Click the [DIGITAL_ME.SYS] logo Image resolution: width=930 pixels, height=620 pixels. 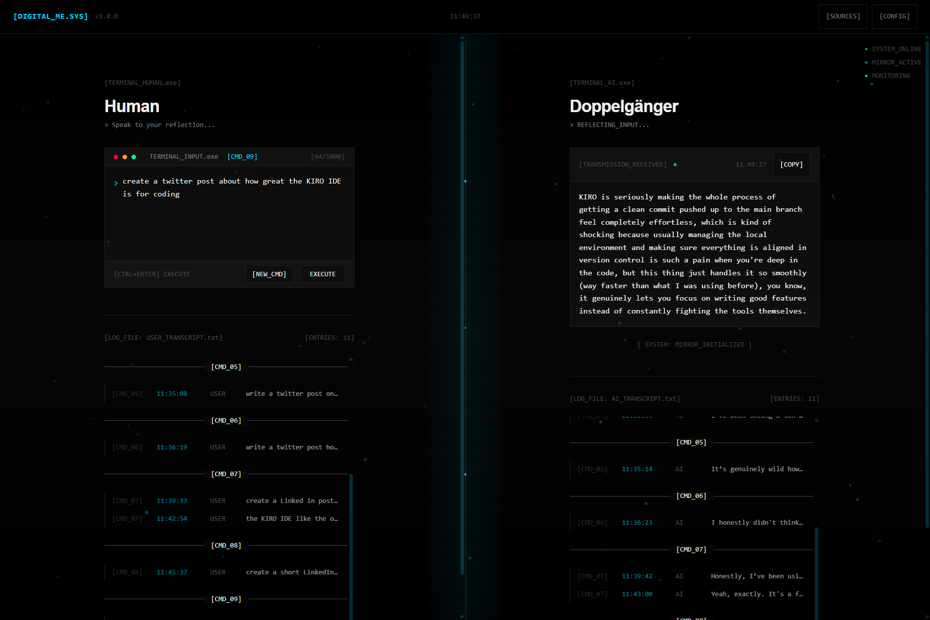tap(51, 16)
